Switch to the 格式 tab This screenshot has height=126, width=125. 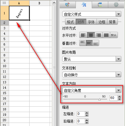pos(70,22)
